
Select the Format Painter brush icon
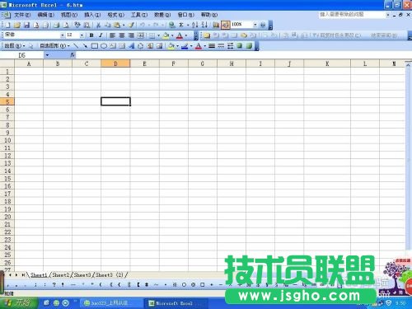click(131, 25)
